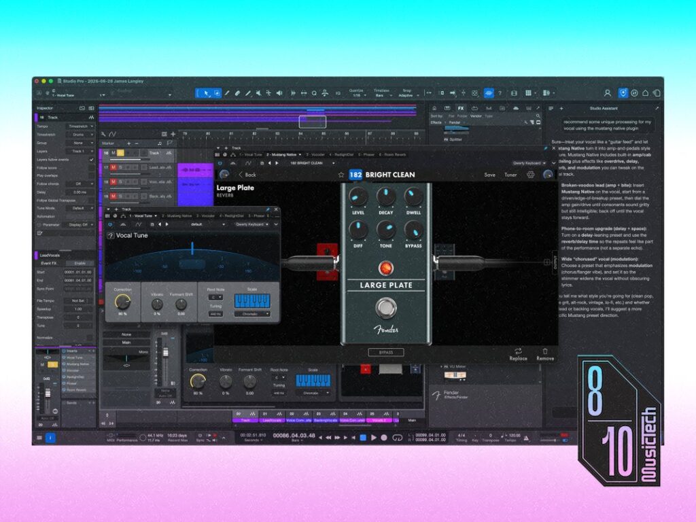Unmute track 18 with its M button
Viewport: 696px width, 522px height.
114,182
